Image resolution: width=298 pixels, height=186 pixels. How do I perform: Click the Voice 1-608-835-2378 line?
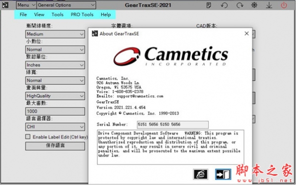pyautogui.click(x=120, y=92)
